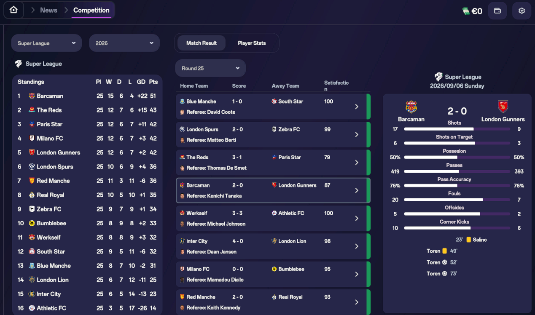Viewport: 535px width, 315px height.
Task: Click the Possession stat bar
Action: [454, 157]
